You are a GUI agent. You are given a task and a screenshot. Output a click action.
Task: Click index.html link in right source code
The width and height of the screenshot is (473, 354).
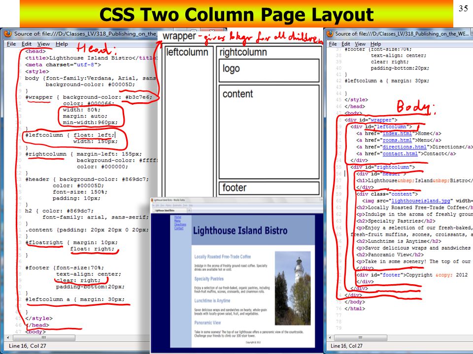398,133
